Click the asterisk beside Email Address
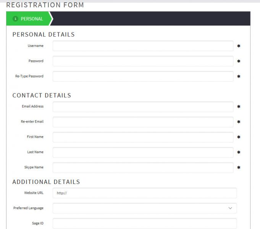260x229 pixels. (239, 106)
